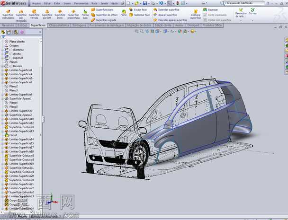Click Zoom to fit view icon
The image size is (288, 220).
click(136, 31)
